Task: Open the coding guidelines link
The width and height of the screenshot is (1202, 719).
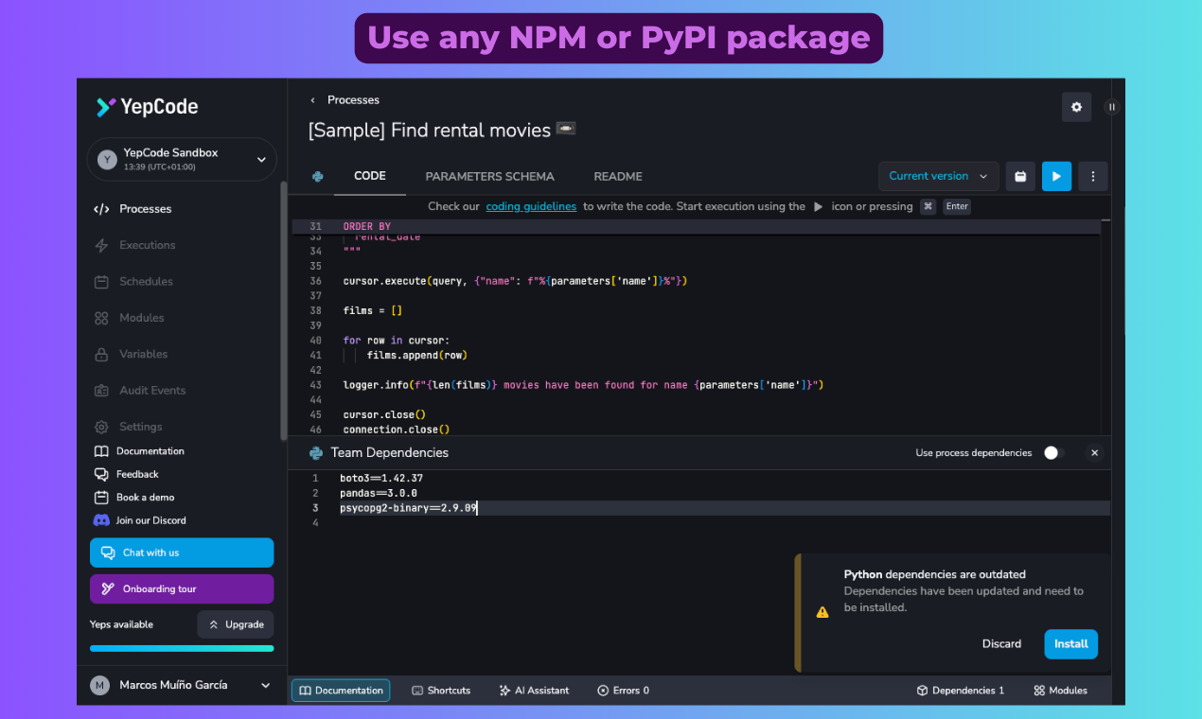Action: click(x=531, y=206)
